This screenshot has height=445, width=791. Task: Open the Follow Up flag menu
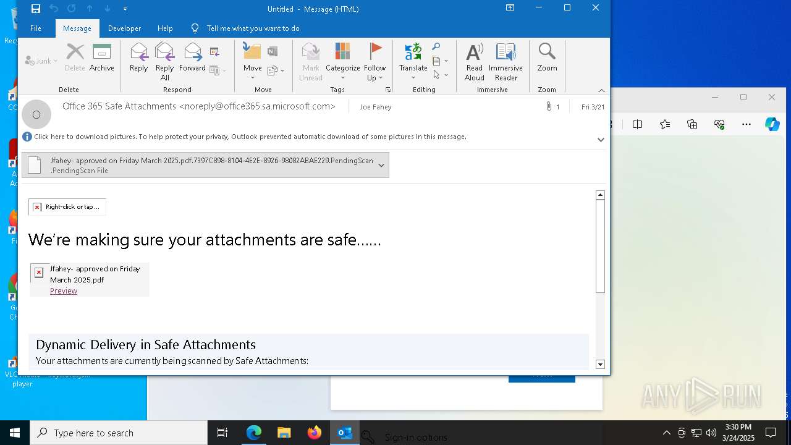coord(374,62)
